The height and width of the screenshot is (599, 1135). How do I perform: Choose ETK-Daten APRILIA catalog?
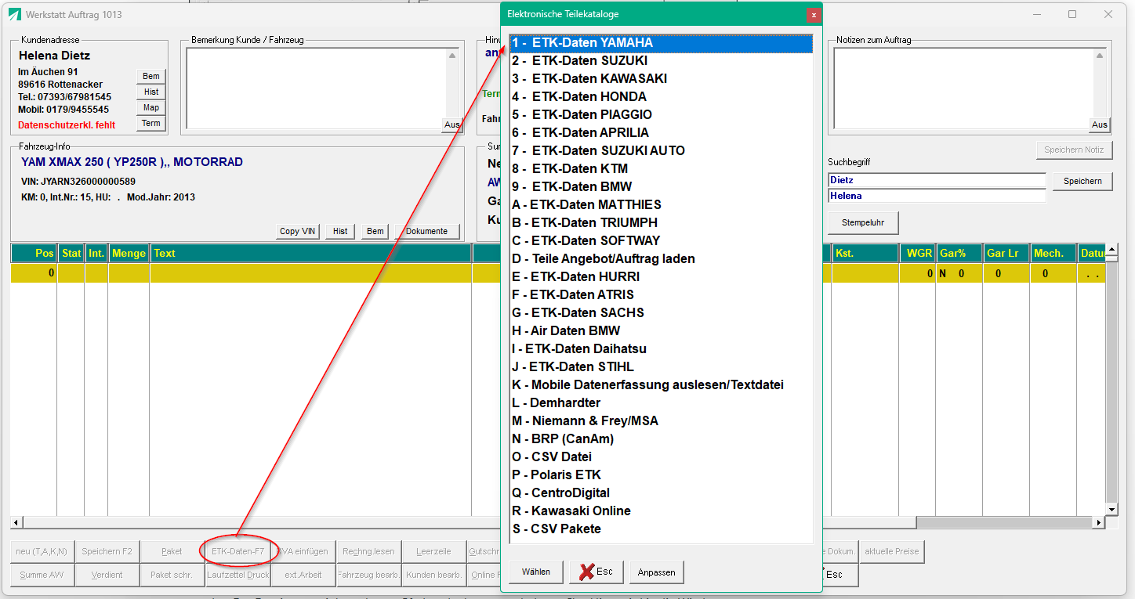tap(661, 133)
